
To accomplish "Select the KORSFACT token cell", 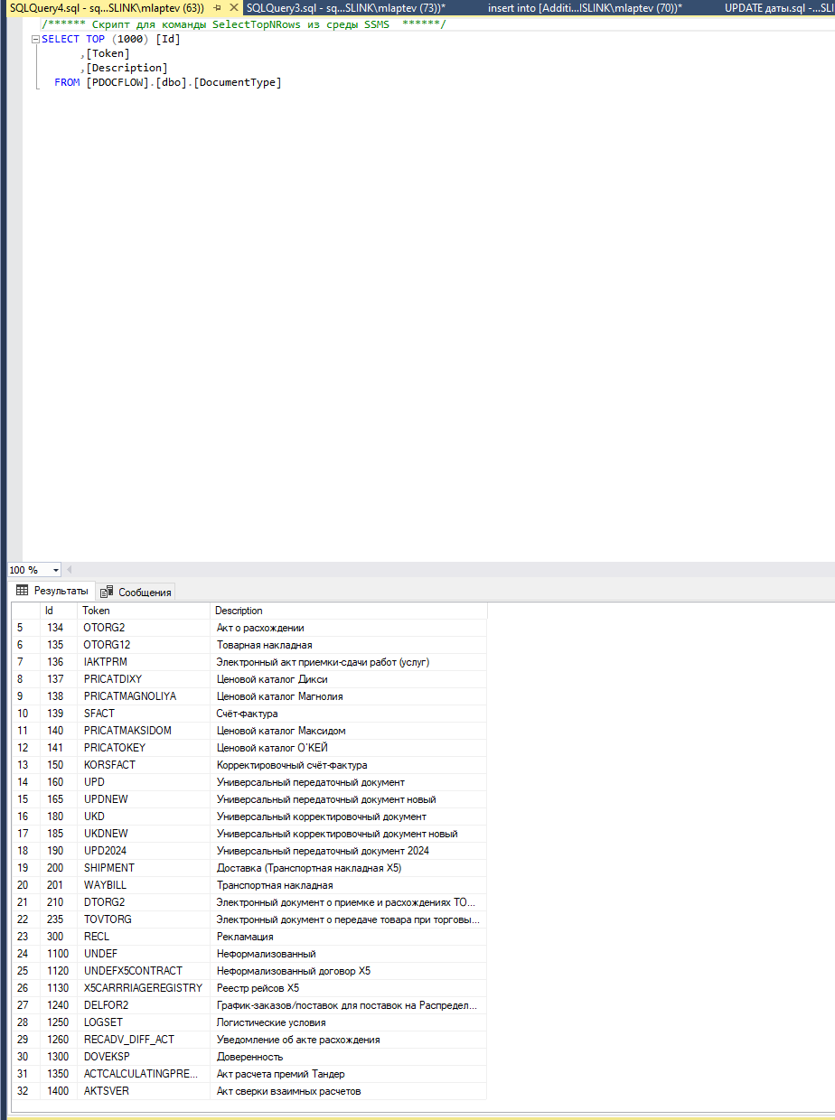I will [x=144, y=765].
